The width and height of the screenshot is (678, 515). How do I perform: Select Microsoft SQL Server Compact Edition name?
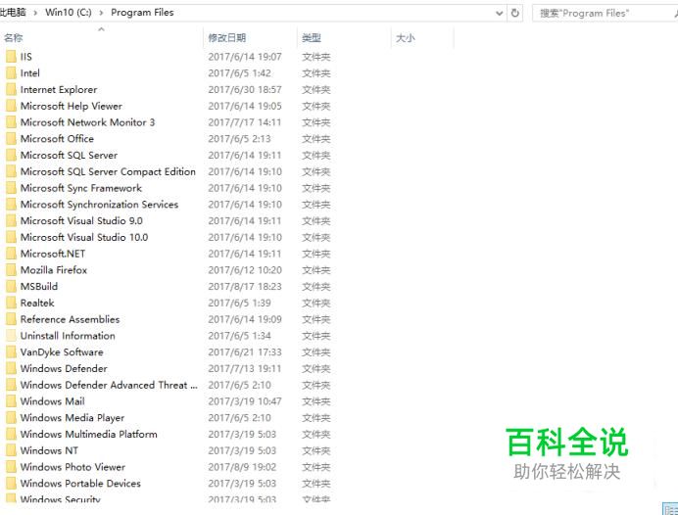pos(108,171)
